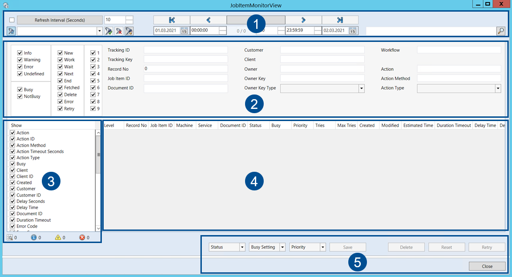The height and width of the screenshot is (277, 512).
Task: Jump to the last page of results
Action: coord(340,20)
